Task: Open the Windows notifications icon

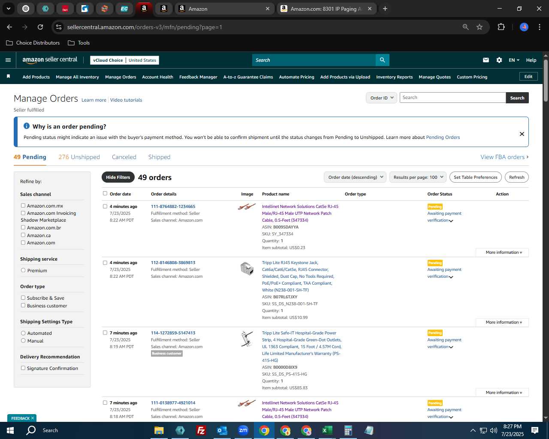Action: click(535, 430)
